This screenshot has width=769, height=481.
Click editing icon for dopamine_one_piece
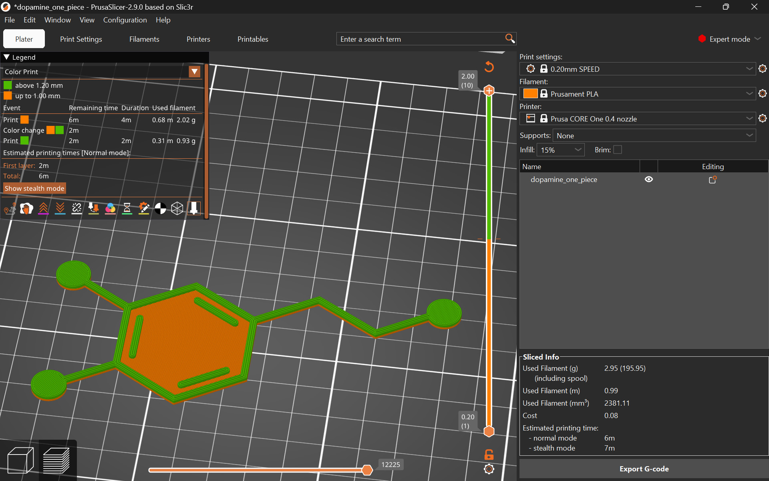pyautogui.click(x=713, y=180)
